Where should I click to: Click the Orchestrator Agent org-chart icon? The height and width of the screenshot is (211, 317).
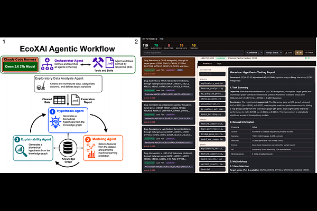[47, 64]
